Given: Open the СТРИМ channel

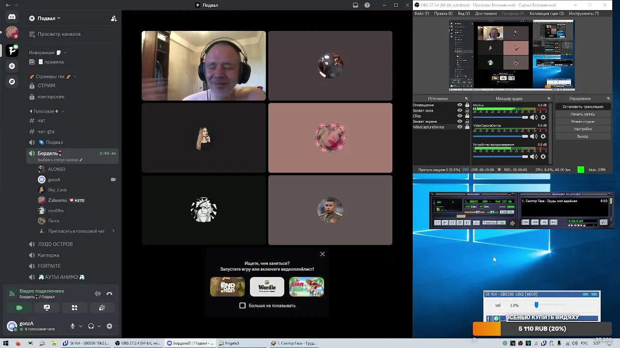Looking at the screenshot, I should 73,86.
